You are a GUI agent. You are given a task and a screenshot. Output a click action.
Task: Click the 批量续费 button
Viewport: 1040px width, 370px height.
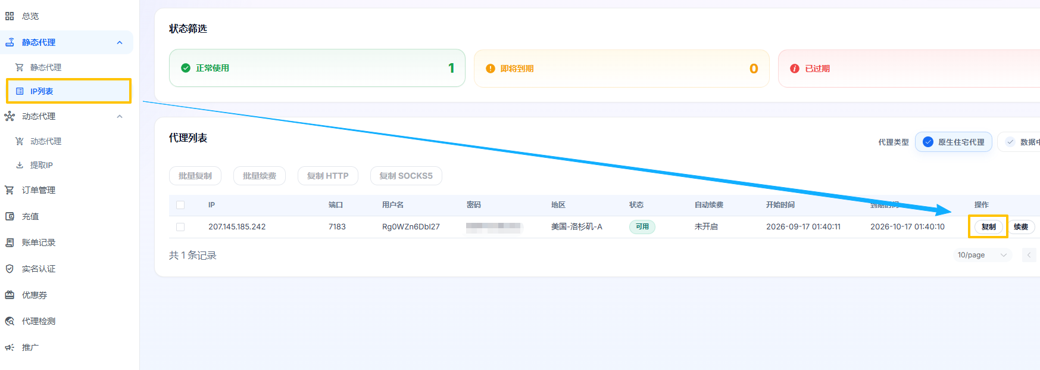260,176
